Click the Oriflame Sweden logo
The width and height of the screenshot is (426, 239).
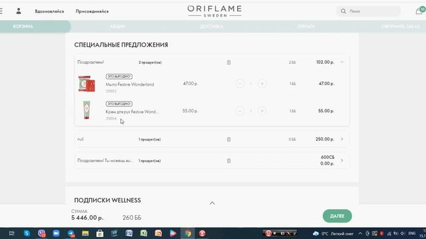coord(214,11)
